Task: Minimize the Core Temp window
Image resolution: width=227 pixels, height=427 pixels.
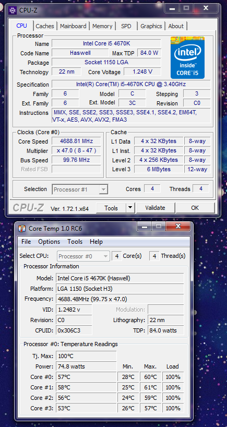Action: point(144,226)
